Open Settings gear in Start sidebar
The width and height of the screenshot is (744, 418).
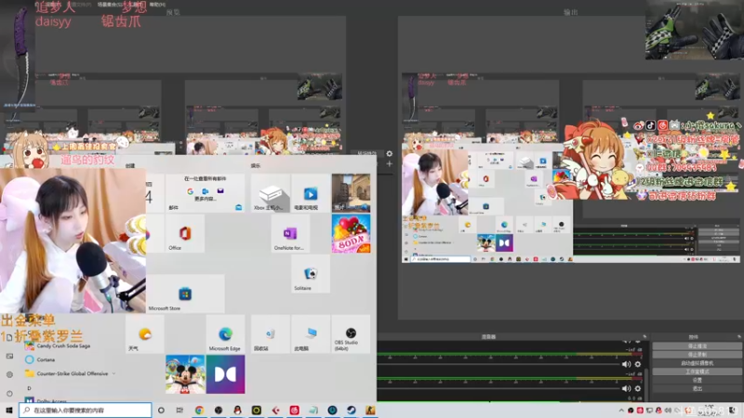click(9, 374)
